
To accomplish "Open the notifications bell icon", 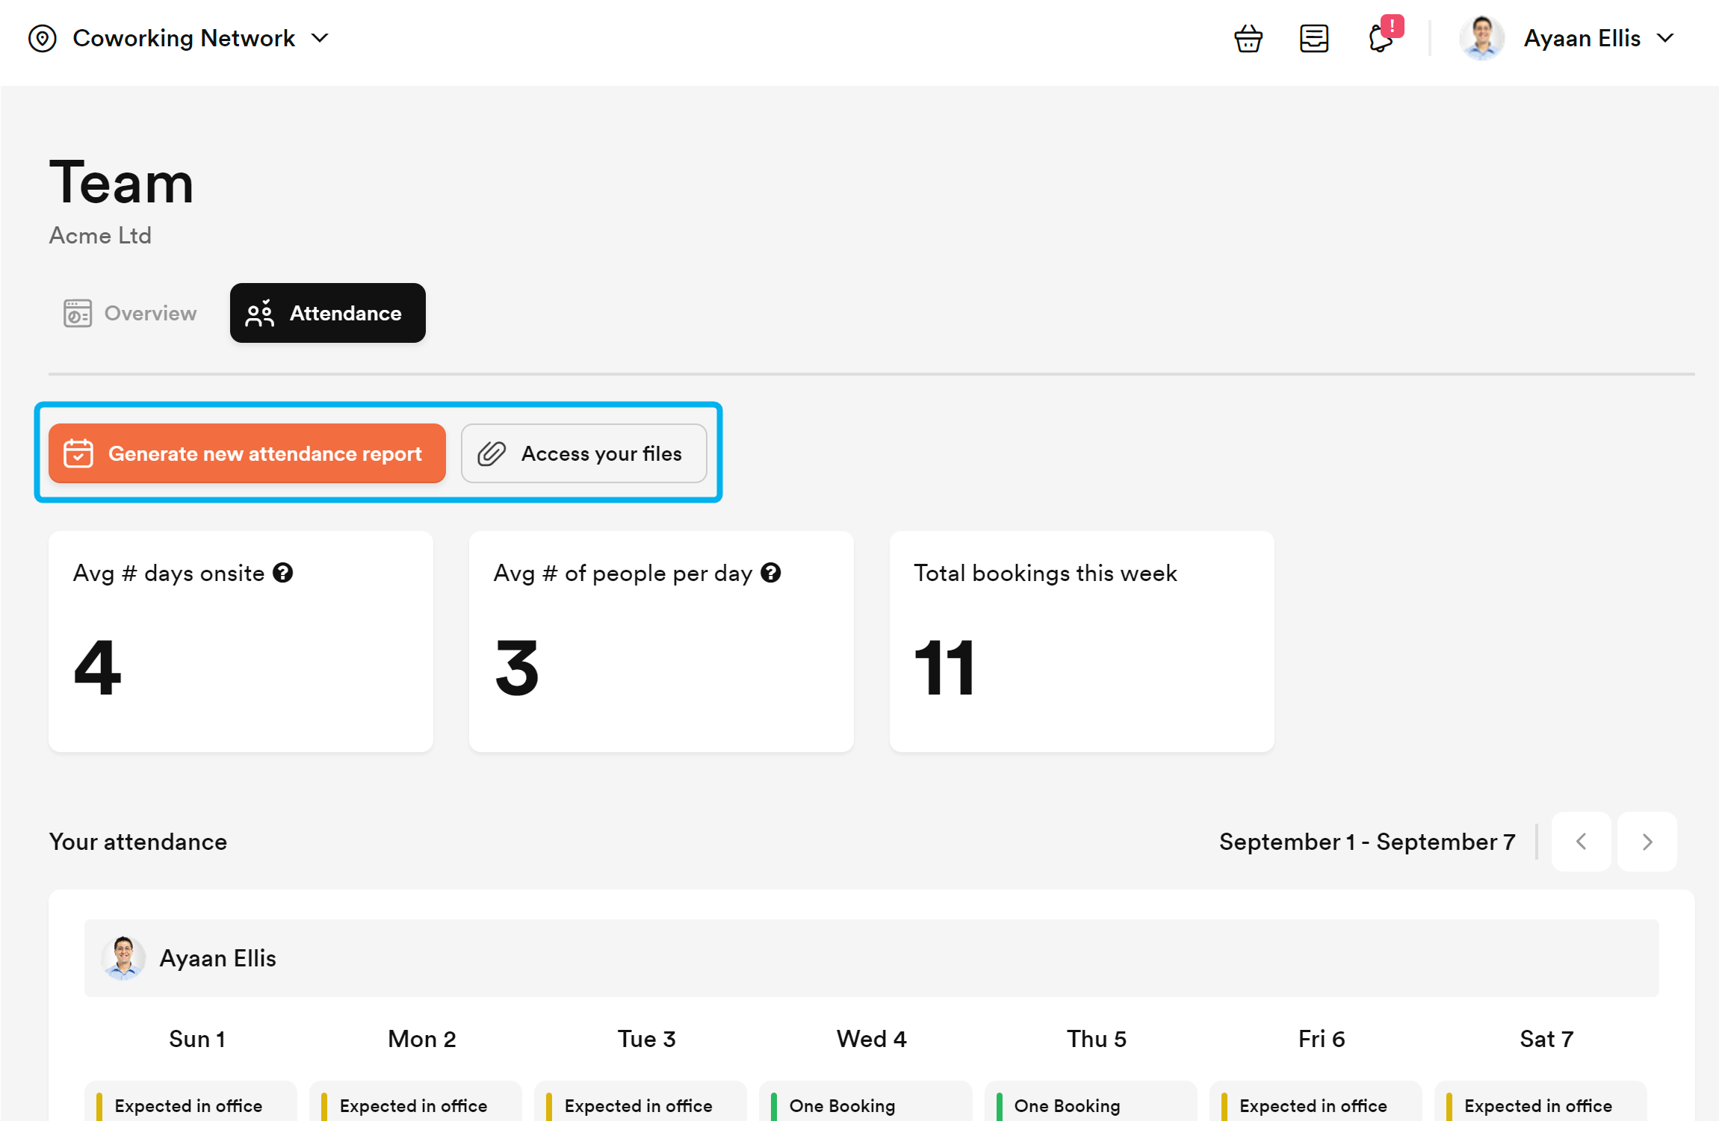I will 1382,37.
